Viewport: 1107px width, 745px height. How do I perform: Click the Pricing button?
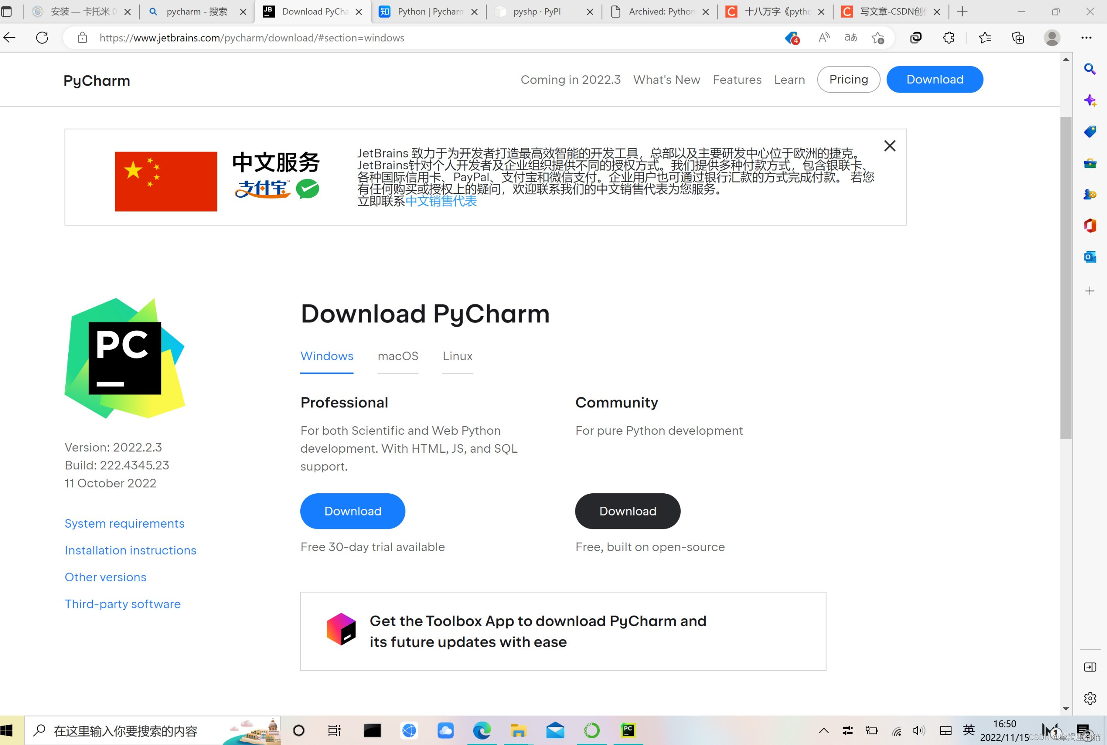click(848, 79)
